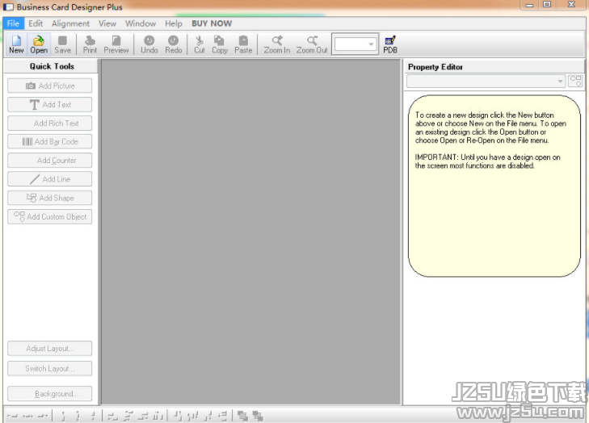589x423 pixels.
Task: Click the yellow help note text
Action: click(490, 140)
